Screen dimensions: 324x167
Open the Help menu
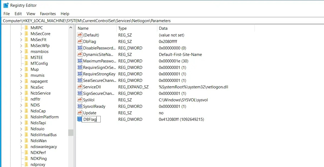[x=65, y=14]
